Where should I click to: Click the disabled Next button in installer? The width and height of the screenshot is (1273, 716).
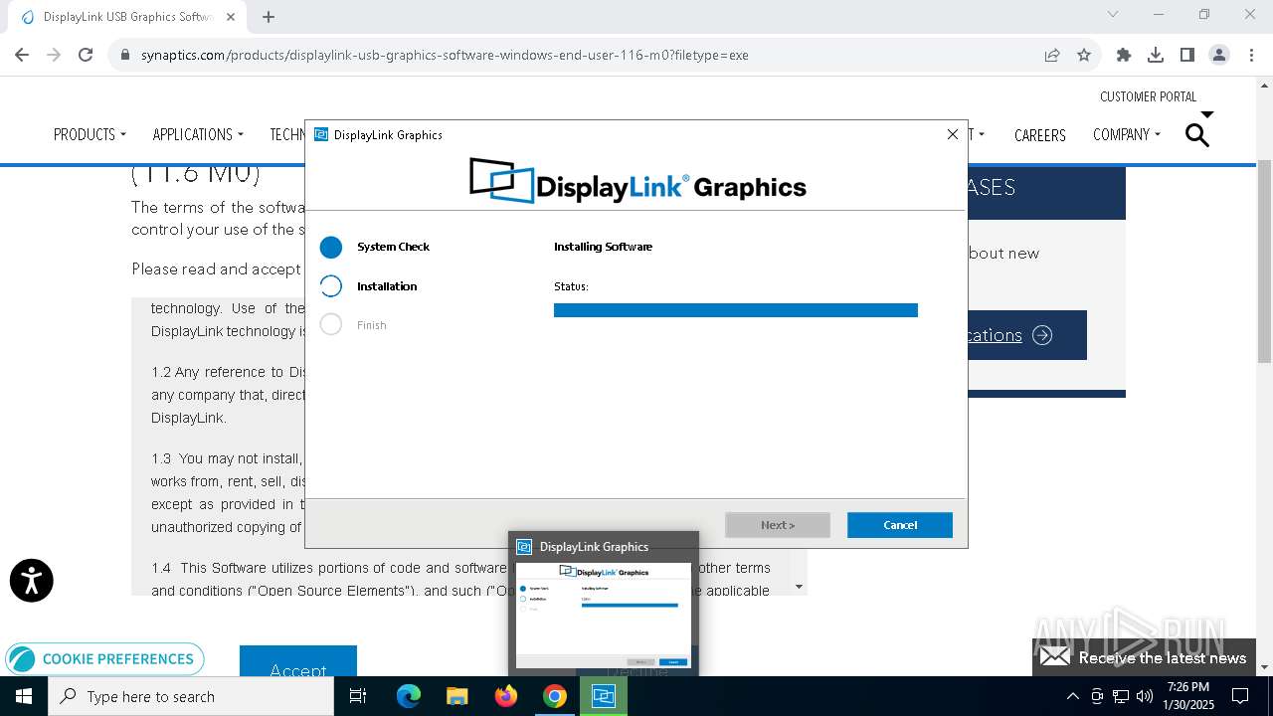pyautogui.click(x=778, y=525)
